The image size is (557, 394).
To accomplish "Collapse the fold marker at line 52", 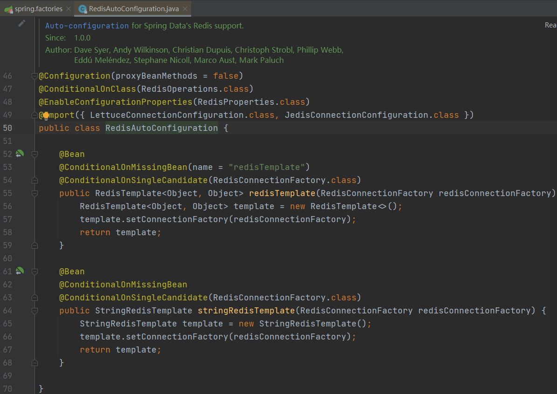I will 34,154.
